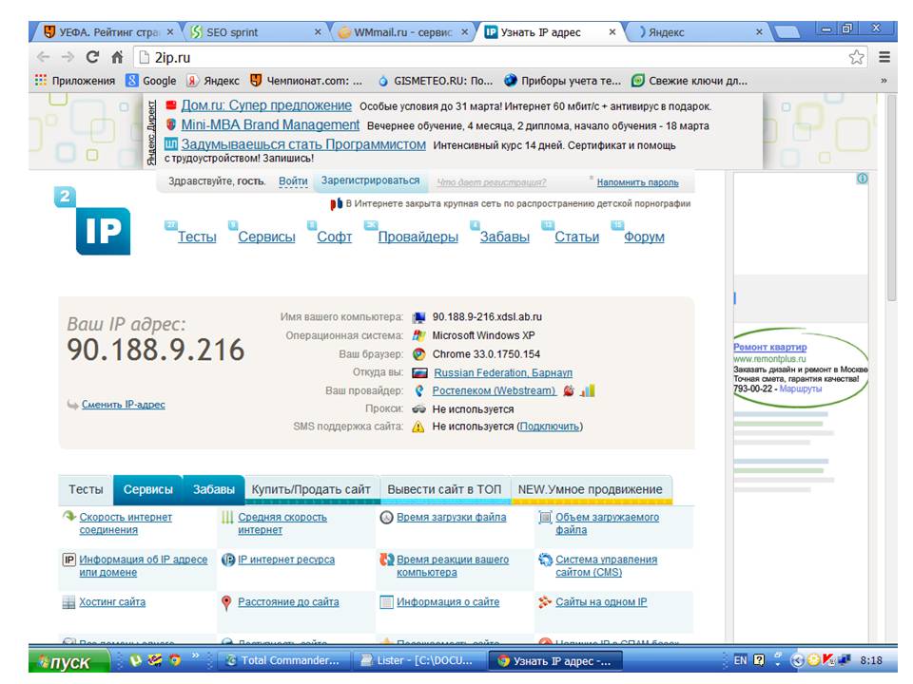Click the icon beside Система управления сайтом

[545, 560]
